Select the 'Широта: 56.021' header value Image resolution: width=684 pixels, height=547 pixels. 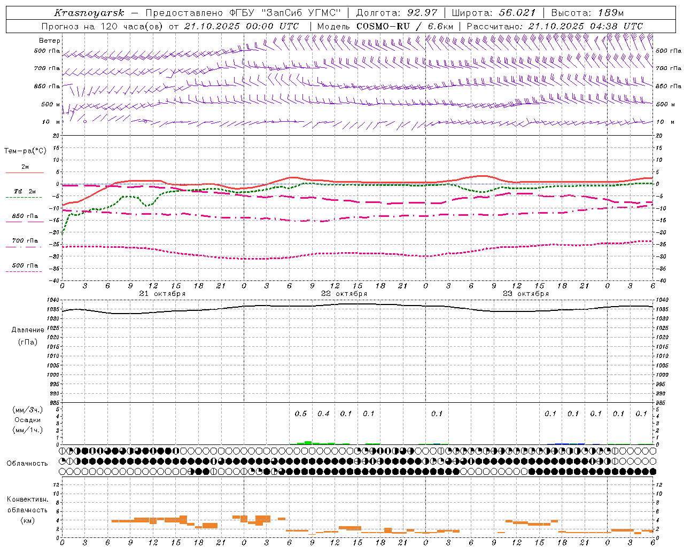pos(494,13)
